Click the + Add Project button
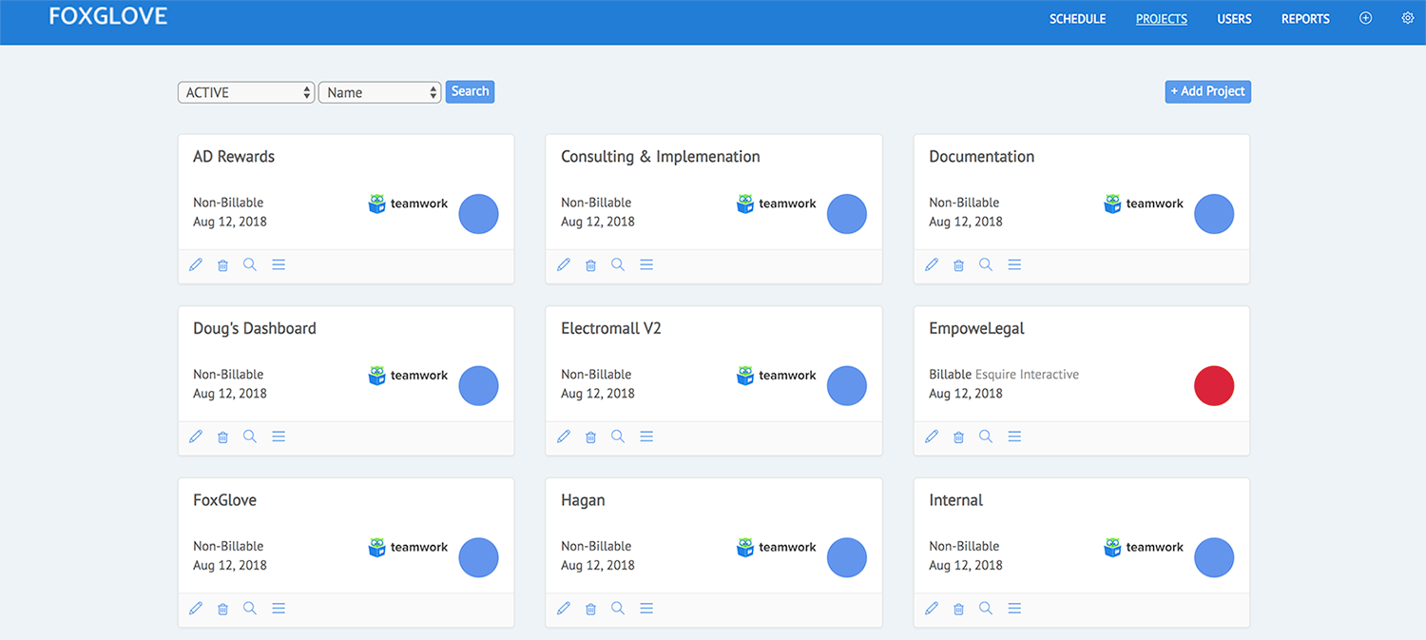 (x=1207, y=91)
